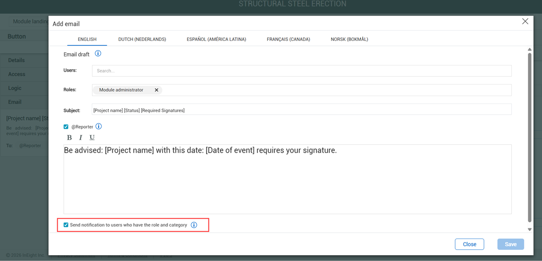This screenshot has height=261, width=542.
Task: Click info icon beside @Reporter
Action: point(99,126)
